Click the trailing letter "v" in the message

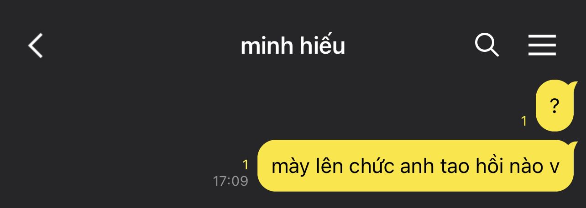point(554,168)
